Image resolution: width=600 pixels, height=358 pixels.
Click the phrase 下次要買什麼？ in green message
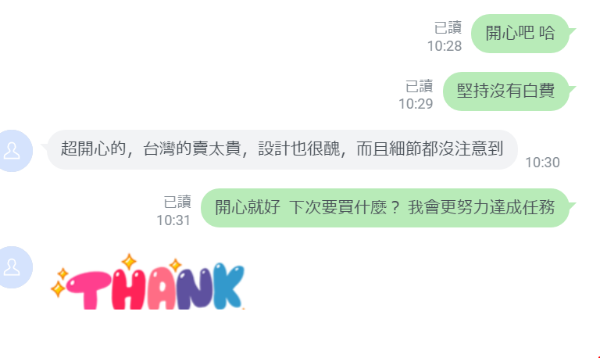345,207
